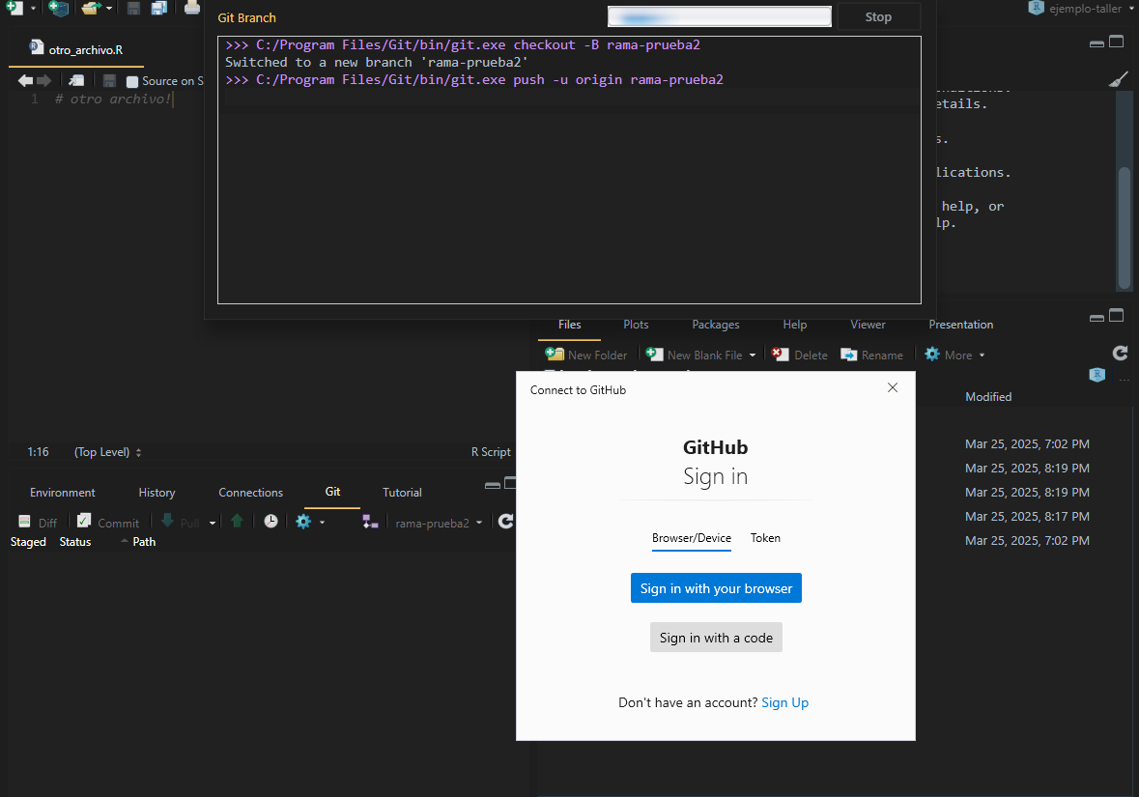The height and width of the screenshot is (797, 1139).
Task: Click Sign in with your browser
Action: pos(716,588)
